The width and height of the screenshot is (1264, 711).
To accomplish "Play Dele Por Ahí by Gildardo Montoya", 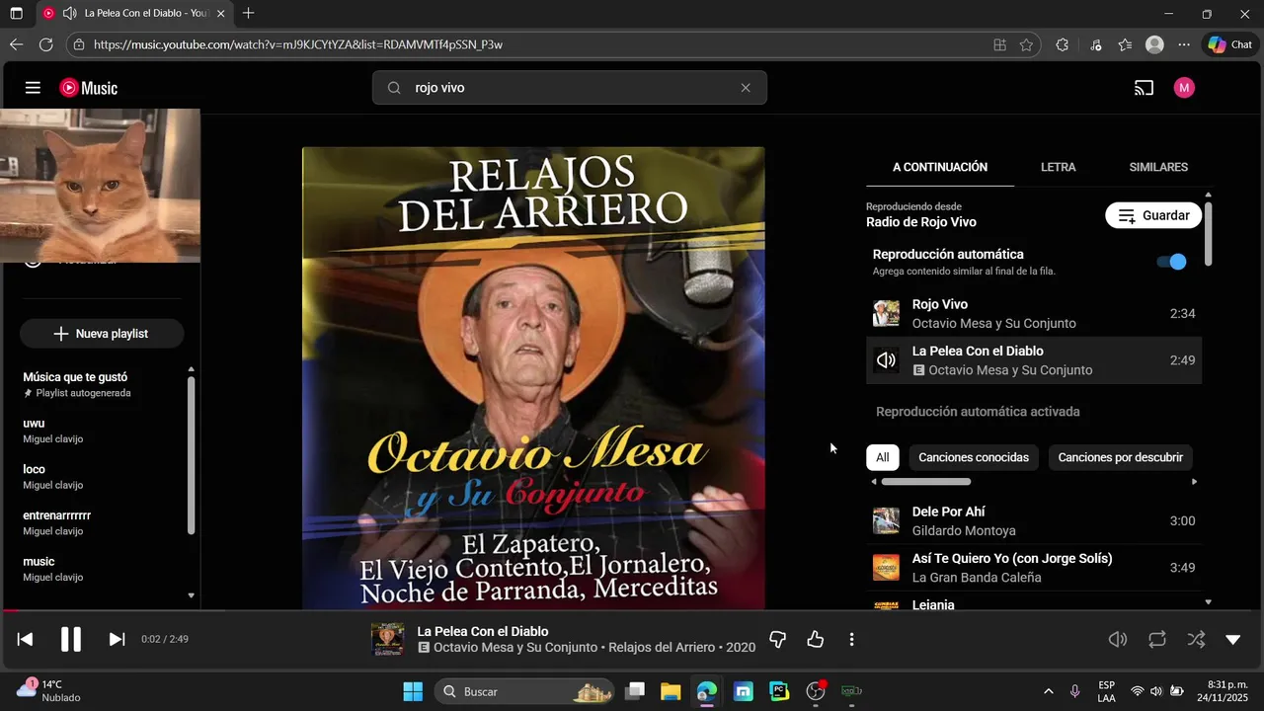I will coord(1034,521).
